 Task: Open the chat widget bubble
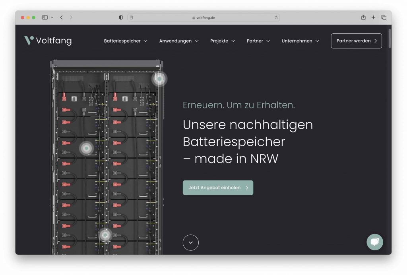coord(374,242)
